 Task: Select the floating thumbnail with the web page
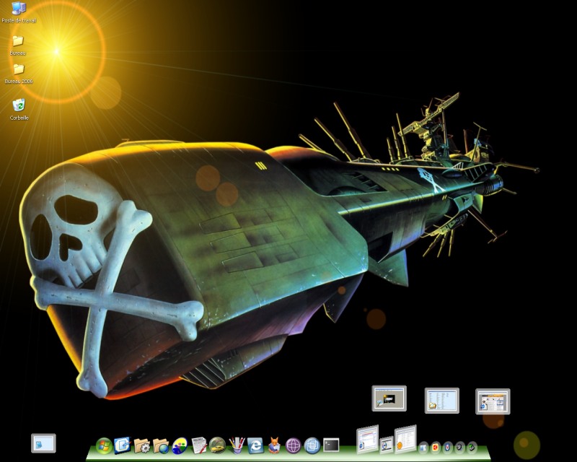[x=493, y=401]
